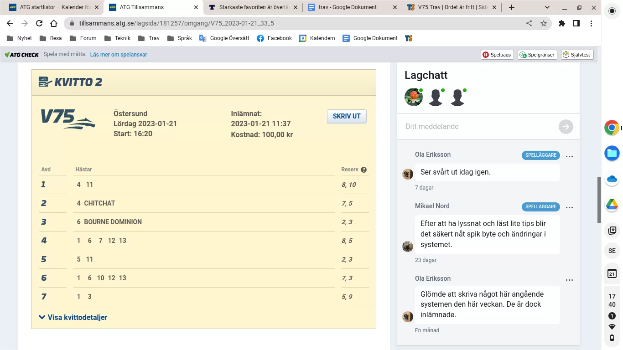Click the share page icon in address bar
The width and height of the screenshot is (623, 350).
pyautogui.click(x=529, y=23)
